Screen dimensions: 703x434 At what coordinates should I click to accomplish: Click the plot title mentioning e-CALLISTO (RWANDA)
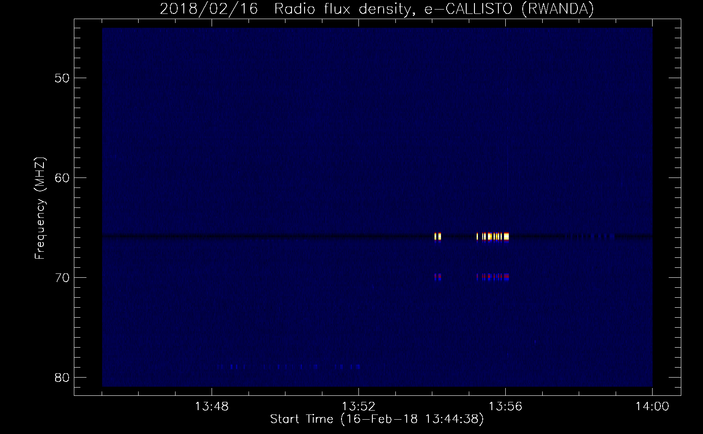(x=377, y=9)
